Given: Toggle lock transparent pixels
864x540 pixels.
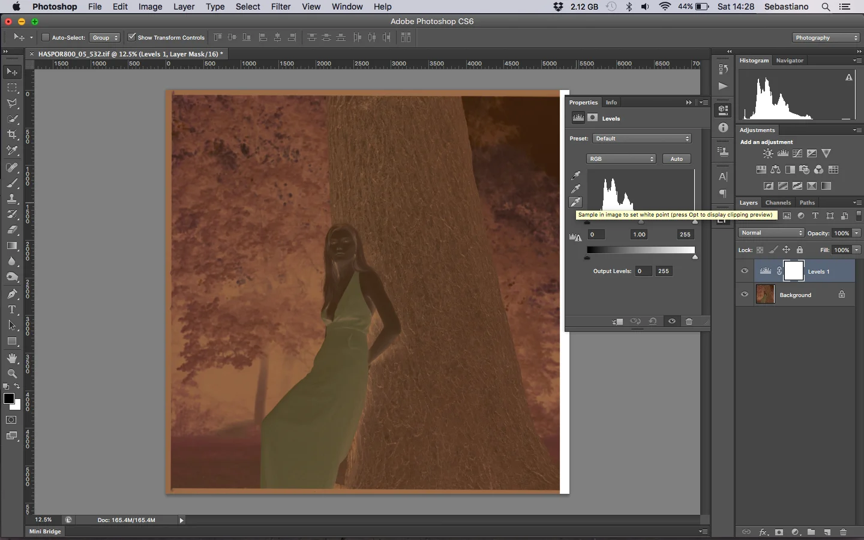Looking at the screenshot, I should pyautogui.click(x=760, y=250).
